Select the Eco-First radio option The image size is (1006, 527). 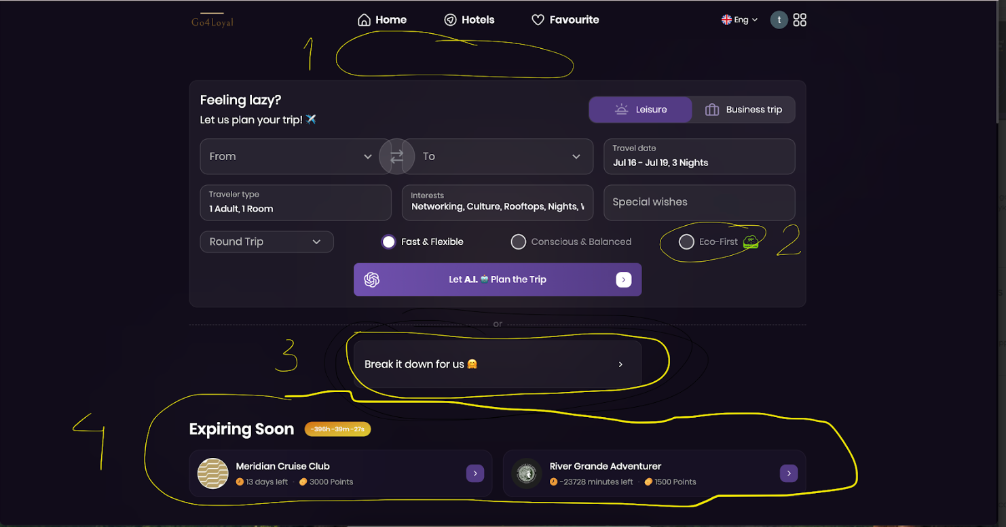pyautogui.click(x=686, y=242)
